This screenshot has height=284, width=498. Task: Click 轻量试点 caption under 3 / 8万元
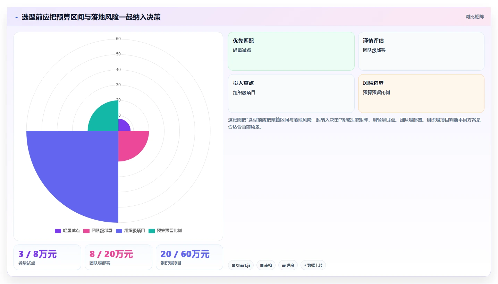(x=27, y=263)
